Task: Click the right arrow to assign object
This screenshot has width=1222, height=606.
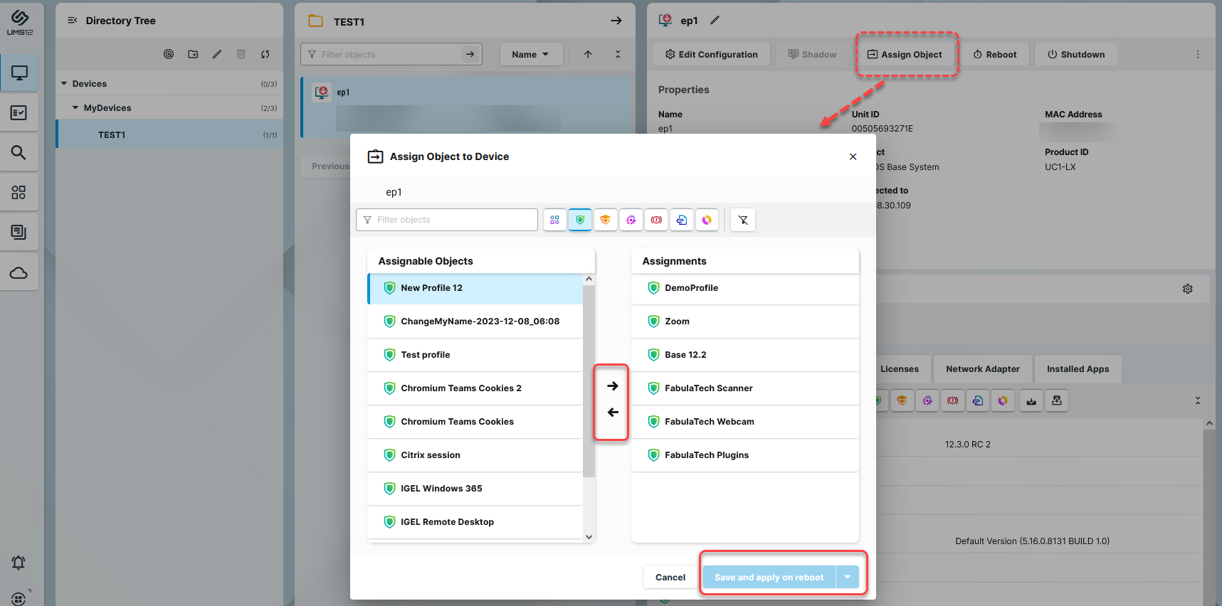Action: (x=612, y=386)
